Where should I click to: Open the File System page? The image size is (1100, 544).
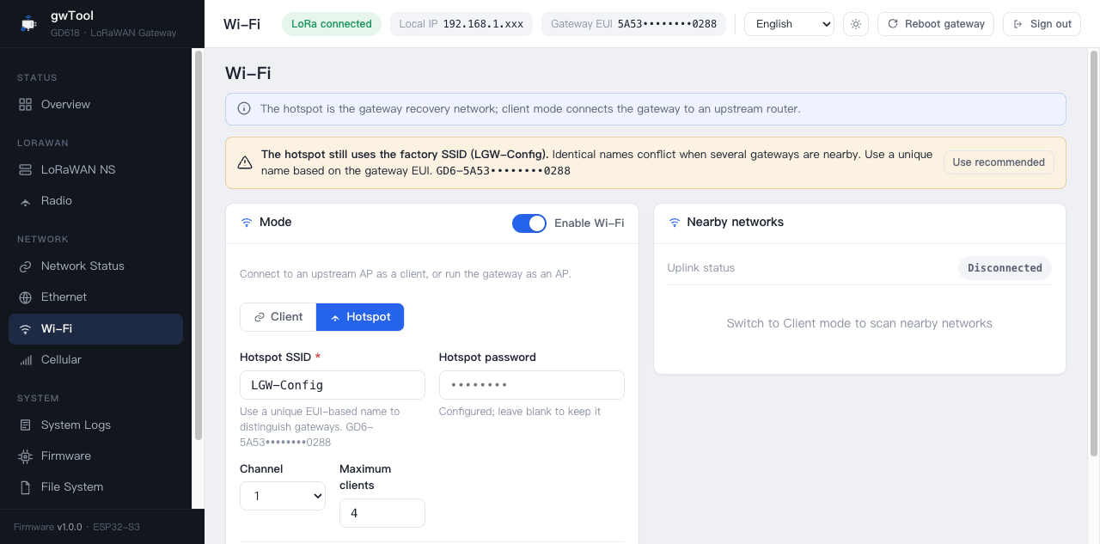(95, 486)
